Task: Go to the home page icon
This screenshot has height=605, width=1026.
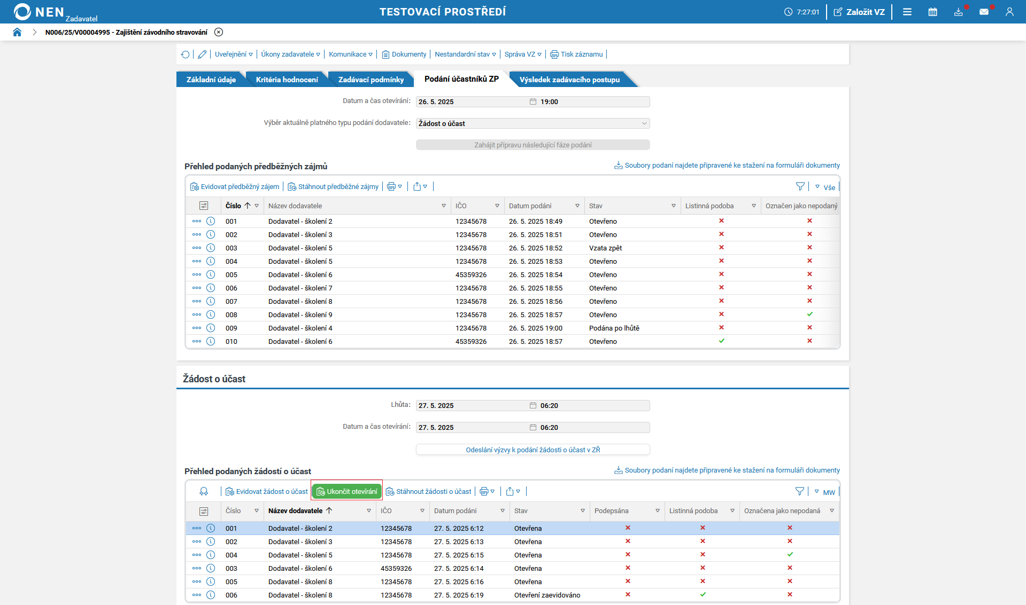Action: tap(17, 32)
